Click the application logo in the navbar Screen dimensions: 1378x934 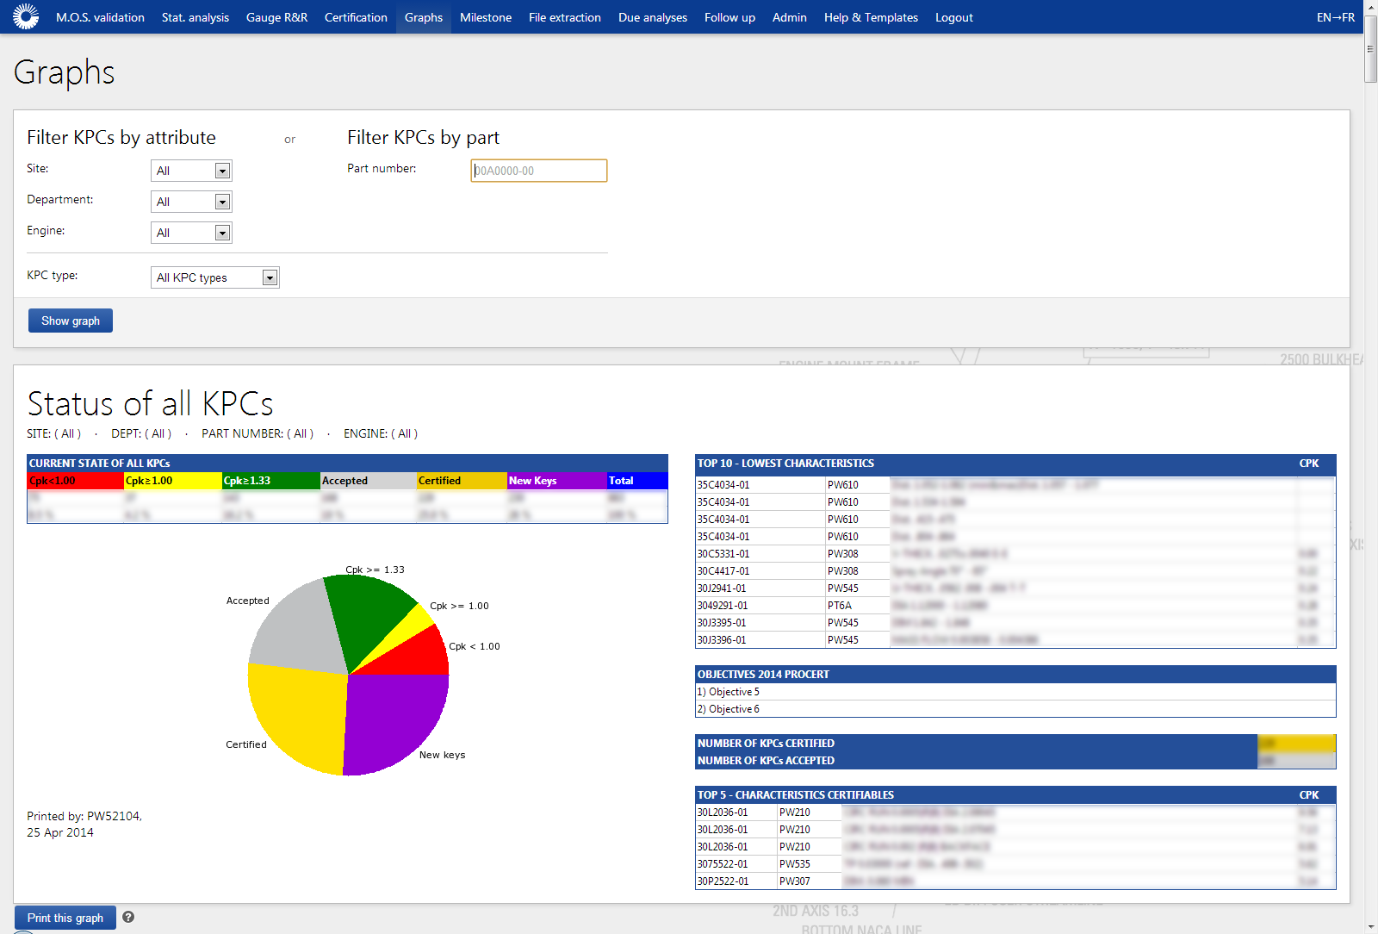tap(26, 16)
